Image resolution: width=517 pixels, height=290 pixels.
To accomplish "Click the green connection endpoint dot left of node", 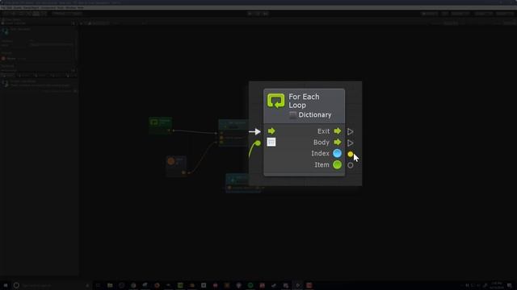I will [x=258, y=143].
